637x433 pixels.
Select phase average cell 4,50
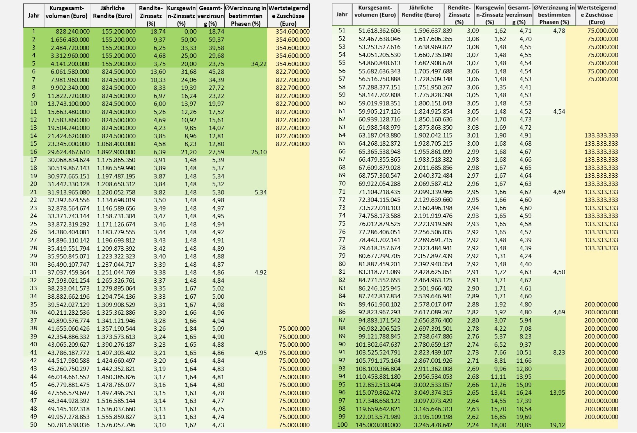point(559,272)
